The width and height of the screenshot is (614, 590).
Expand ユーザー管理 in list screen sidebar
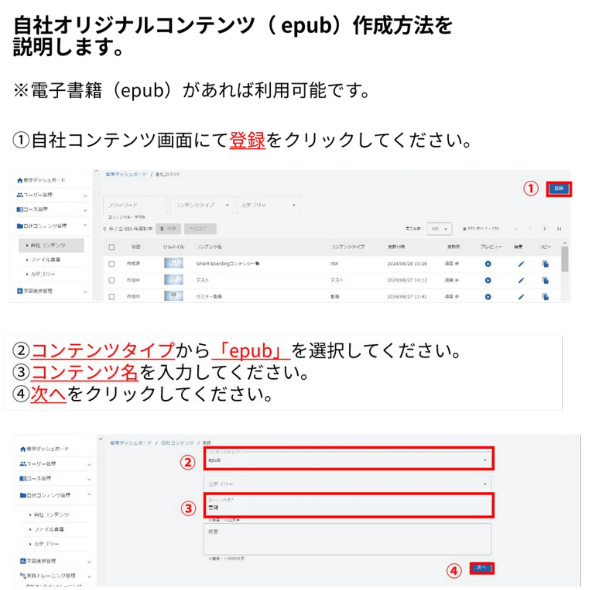pos(52,195)
